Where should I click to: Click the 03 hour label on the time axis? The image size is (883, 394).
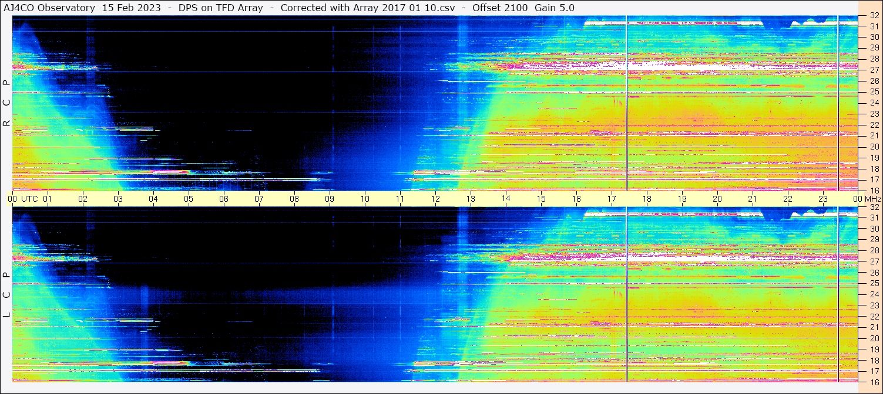118,199
